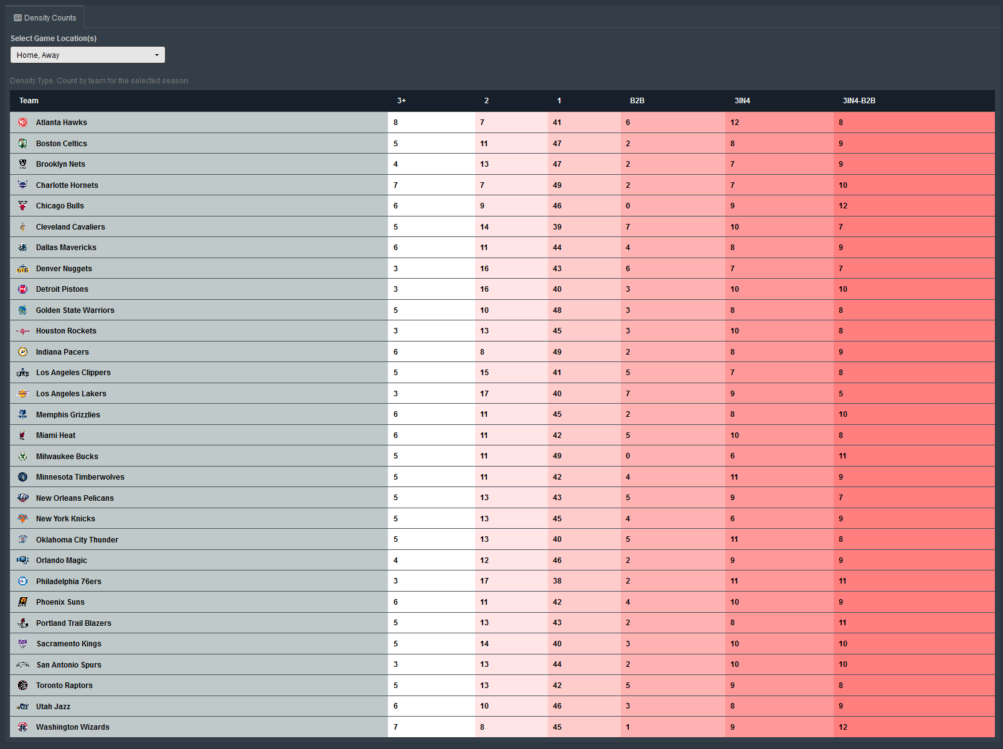The width and height of the screenshot is (1003, 749).
Task: Click the Houston Rockets logo icon
Action: 23,331
